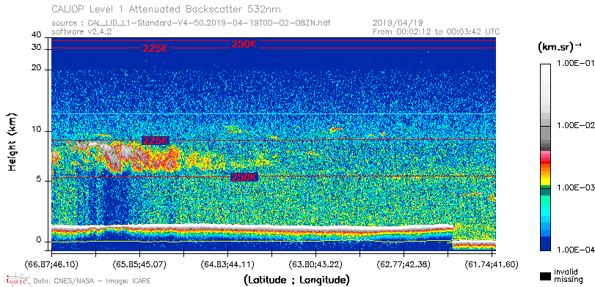Click the Height (km) axis label
This screenshot has height=287, width=595.
tap(12, 141)
